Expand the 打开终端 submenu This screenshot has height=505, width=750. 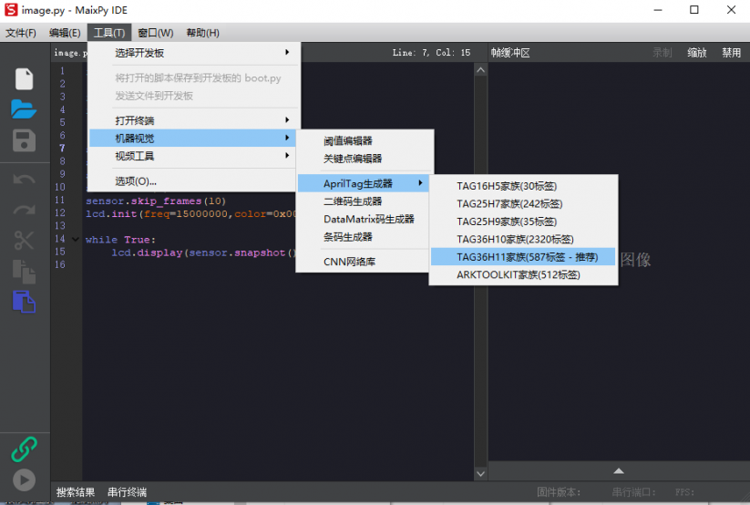[195, 120]
